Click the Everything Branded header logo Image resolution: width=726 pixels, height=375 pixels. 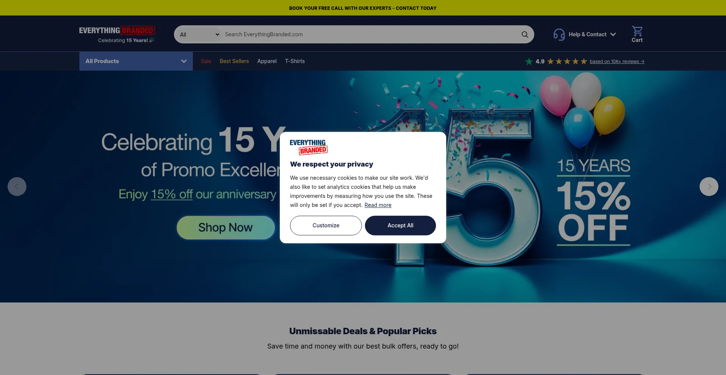pyautogui.click(x=117, y=34)
